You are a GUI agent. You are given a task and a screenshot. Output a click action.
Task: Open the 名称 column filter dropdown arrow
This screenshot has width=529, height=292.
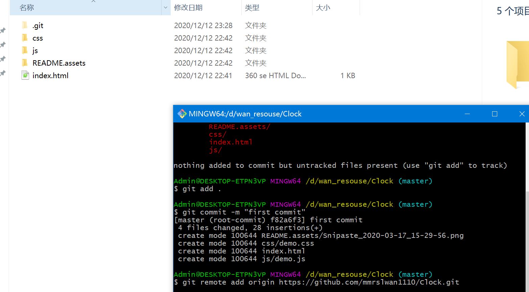(166, 7)
